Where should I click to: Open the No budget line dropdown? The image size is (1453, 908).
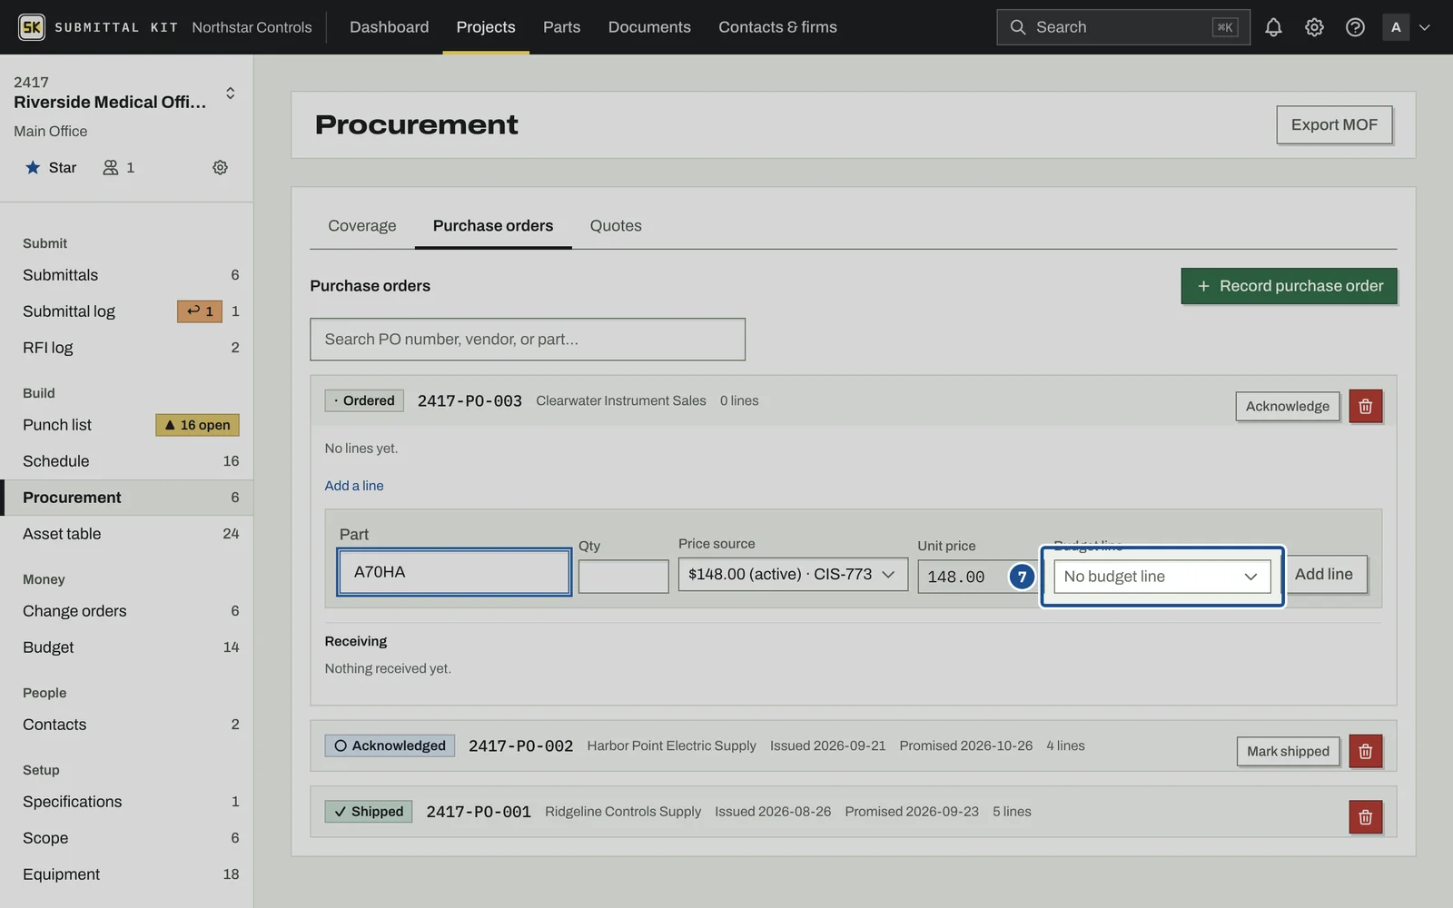click(1161, 577)
